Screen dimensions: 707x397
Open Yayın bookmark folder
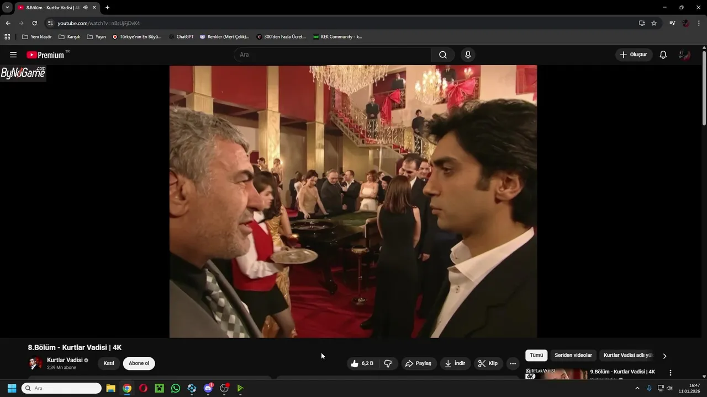[97, 37]
